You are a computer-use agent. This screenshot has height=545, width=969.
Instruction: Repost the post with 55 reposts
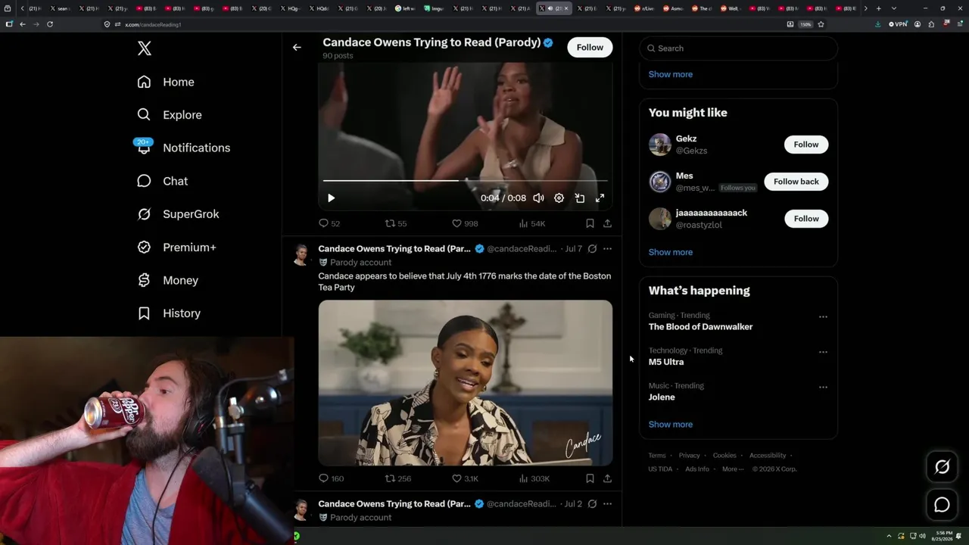click(396, 223)
